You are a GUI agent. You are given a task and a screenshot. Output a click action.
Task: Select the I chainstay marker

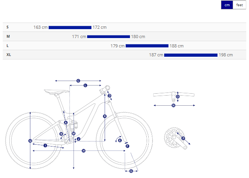(x=45, y=146)
